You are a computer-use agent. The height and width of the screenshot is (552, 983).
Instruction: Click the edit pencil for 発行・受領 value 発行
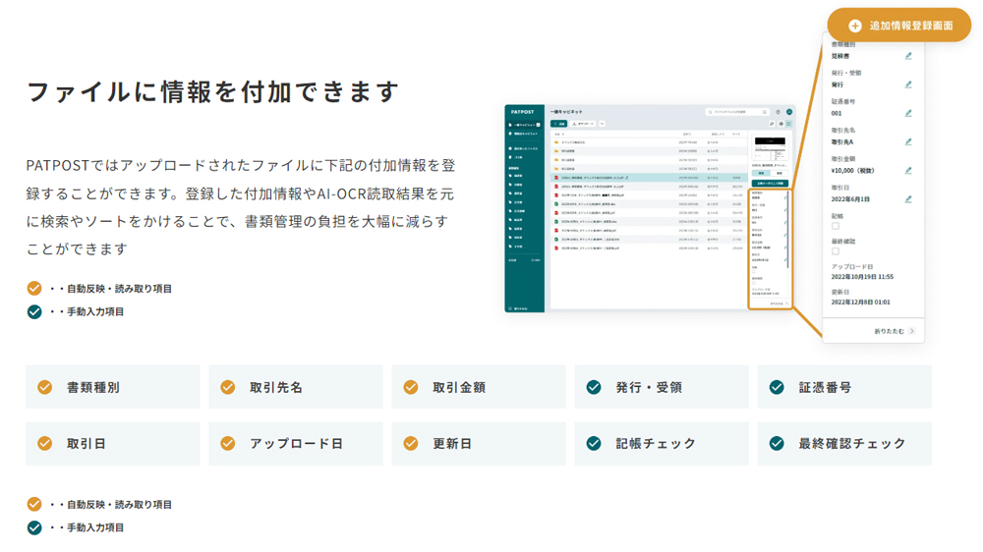click(x=907, y=84)
